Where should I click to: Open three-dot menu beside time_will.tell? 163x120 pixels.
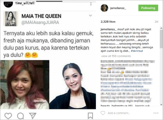(91, 4)
